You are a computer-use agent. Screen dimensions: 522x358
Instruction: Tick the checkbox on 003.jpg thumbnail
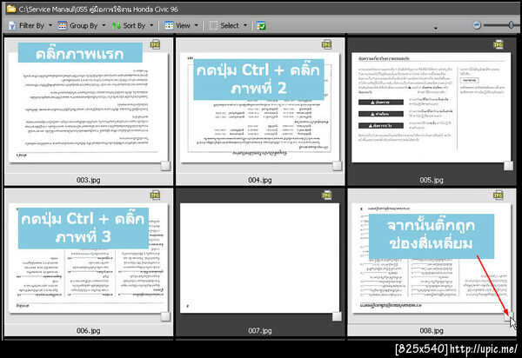(165, 166)
